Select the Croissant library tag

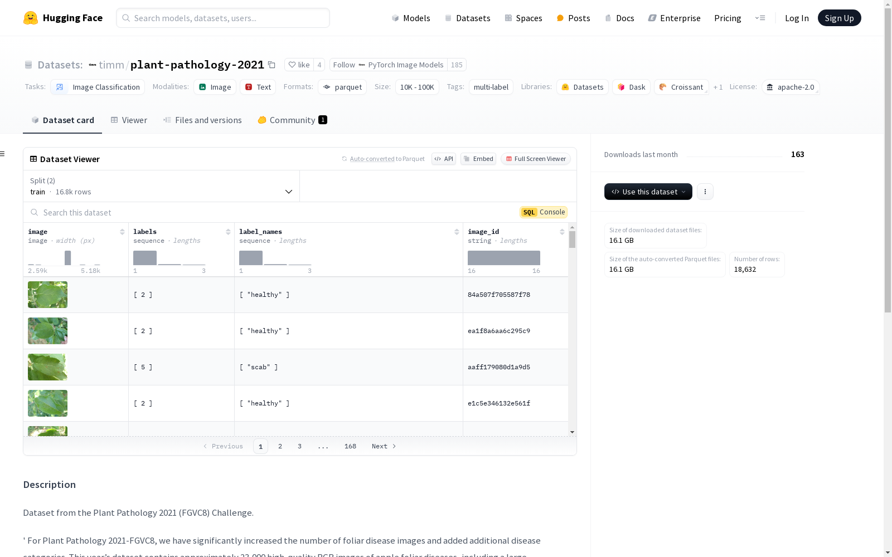click(681, 87)
